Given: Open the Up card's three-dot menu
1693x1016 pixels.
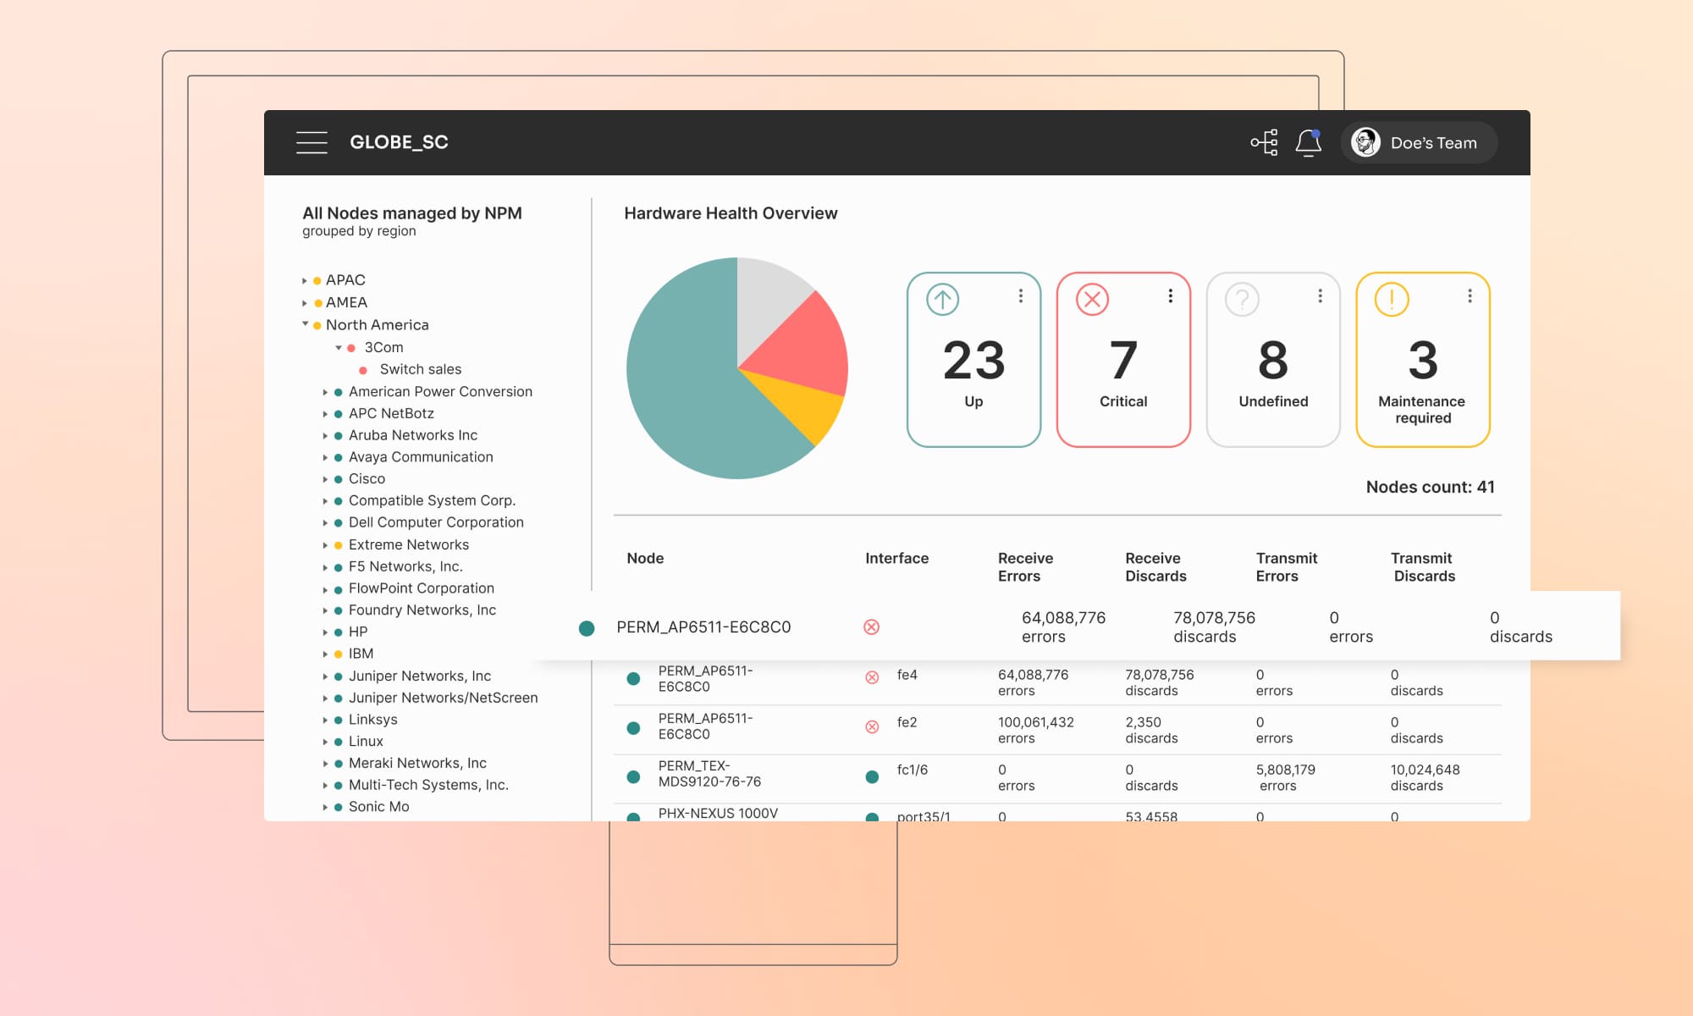Looking at the screenshot, I should [1021, 295].
